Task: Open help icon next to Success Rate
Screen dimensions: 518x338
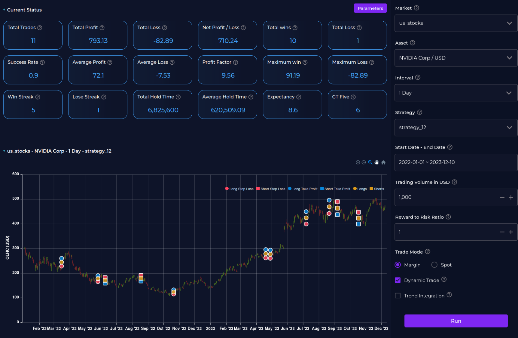Action: (x=42, y=62)
